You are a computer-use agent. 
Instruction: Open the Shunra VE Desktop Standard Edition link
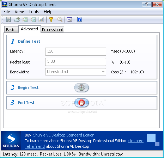(64, 135)
